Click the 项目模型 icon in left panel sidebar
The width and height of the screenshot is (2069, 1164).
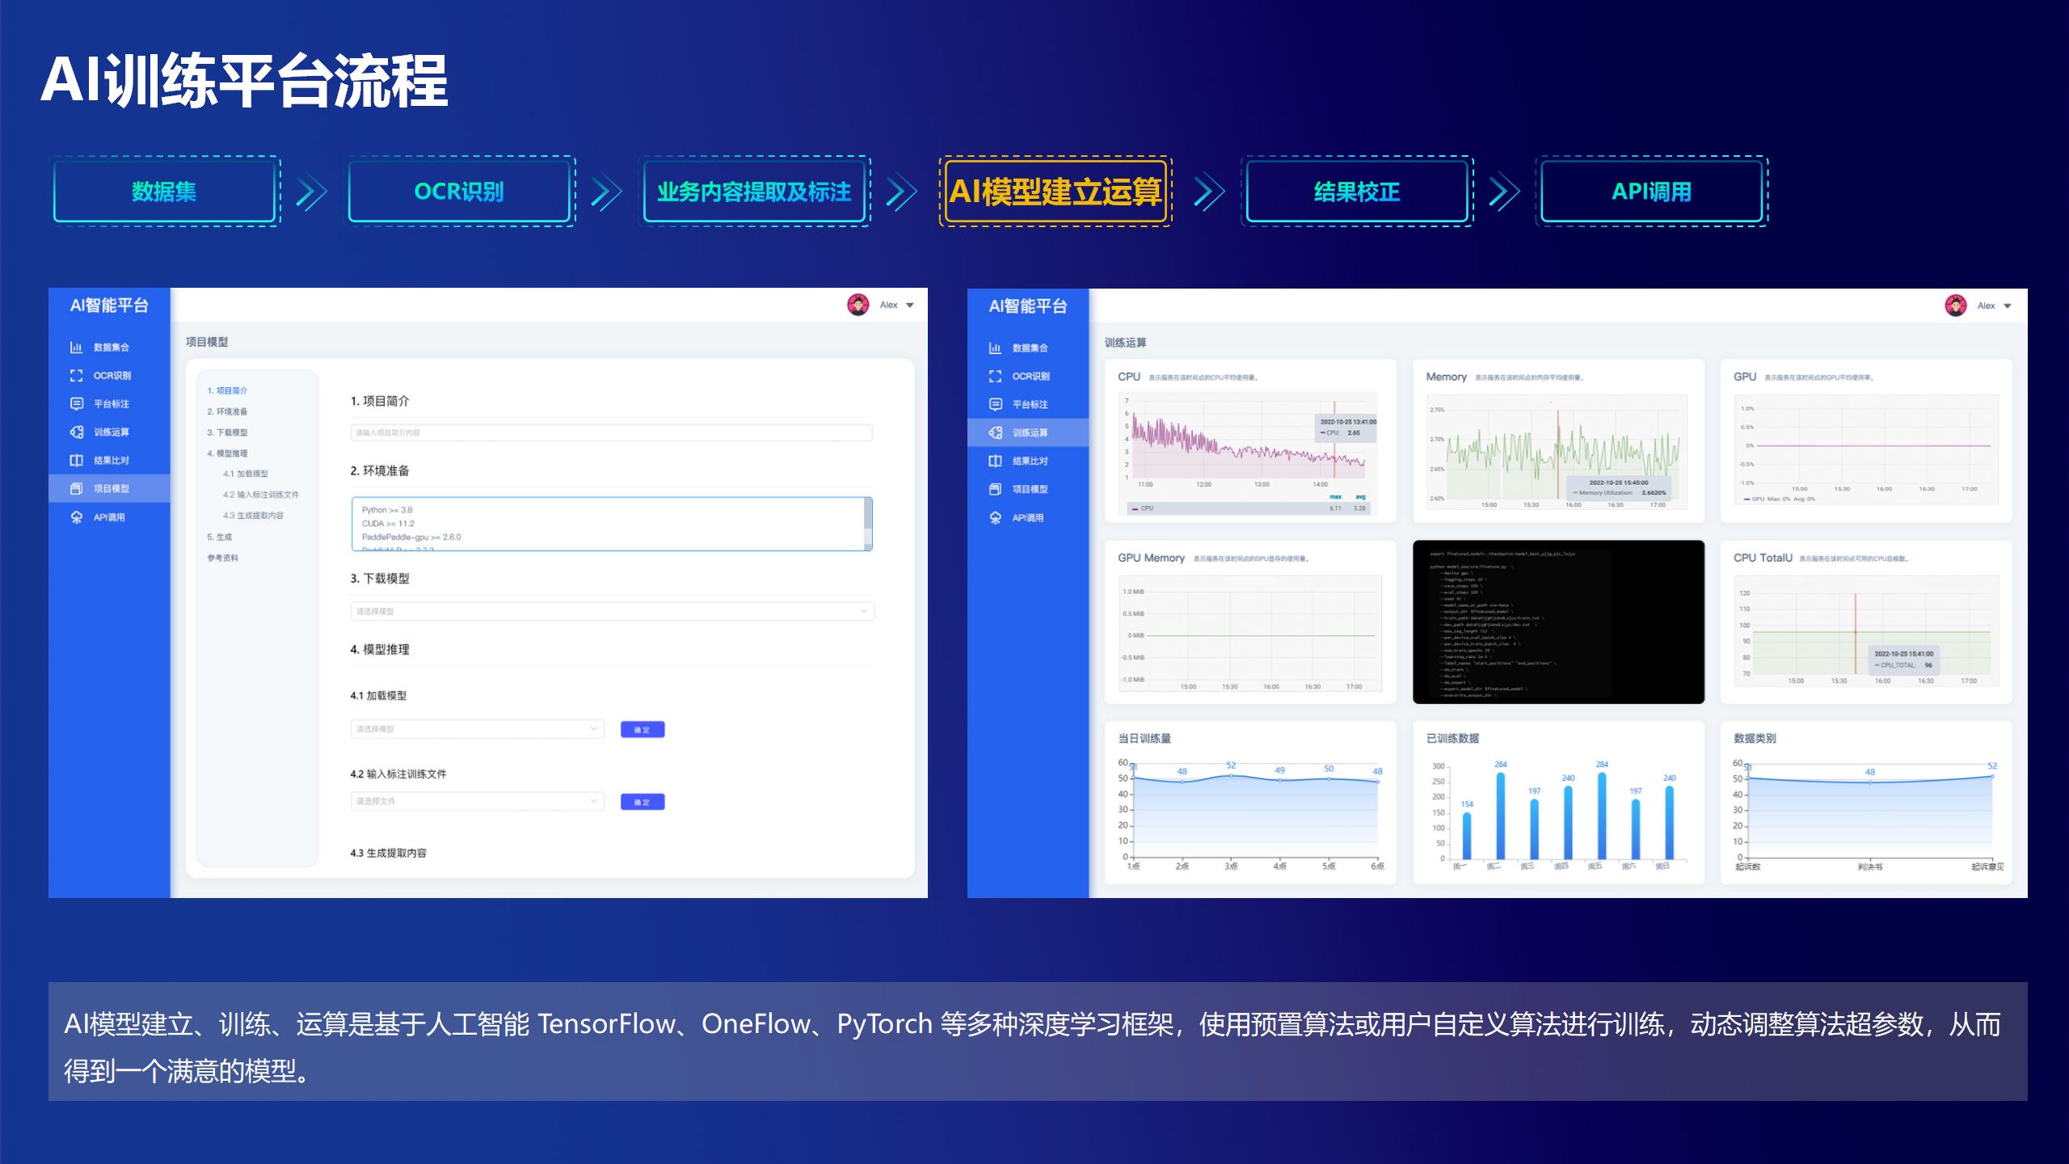tap(76, 489)
